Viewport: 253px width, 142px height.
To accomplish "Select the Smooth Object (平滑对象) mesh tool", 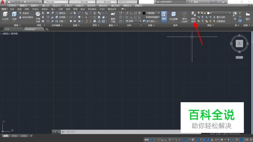I will pyautogui.click(x=38, y=17).
